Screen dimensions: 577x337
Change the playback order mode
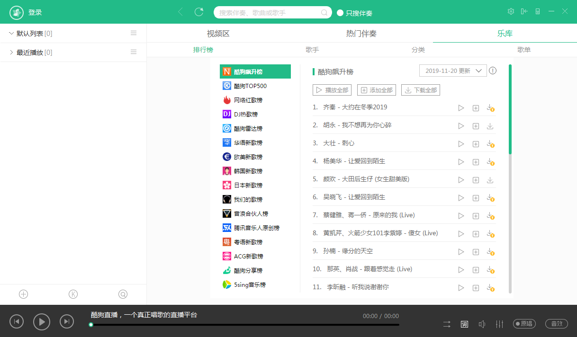point(447,324)
